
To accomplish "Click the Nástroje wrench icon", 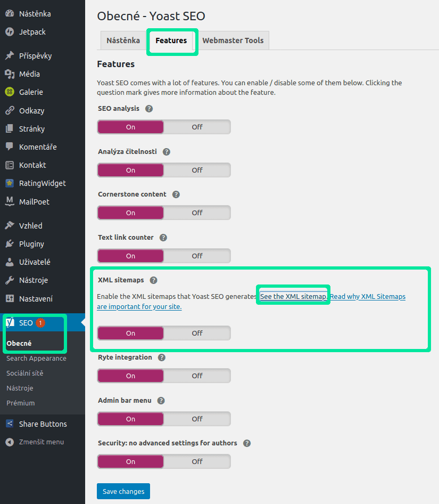I will (x=10, y=280).
